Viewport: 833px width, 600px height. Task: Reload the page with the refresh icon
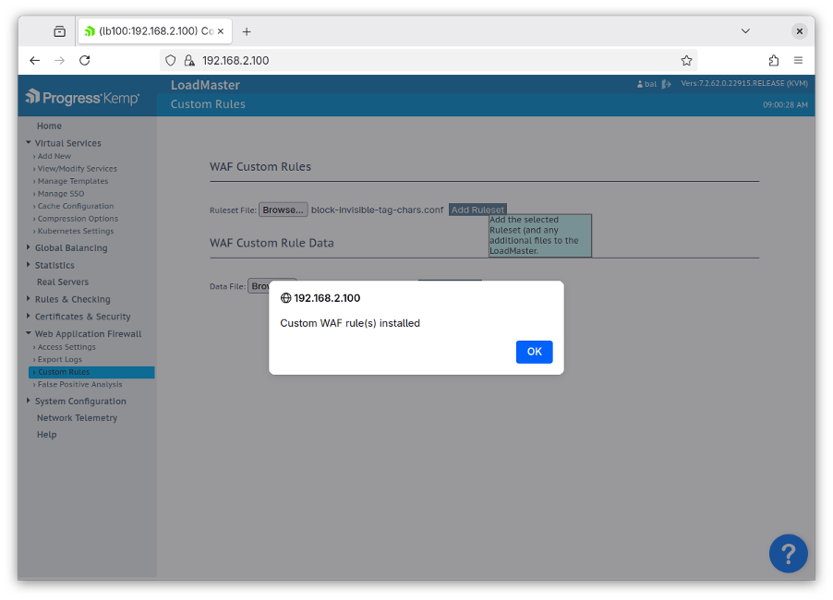[84, 60]
